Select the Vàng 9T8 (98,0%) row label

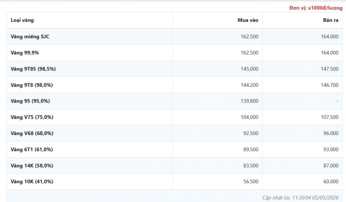pos(32,85)
